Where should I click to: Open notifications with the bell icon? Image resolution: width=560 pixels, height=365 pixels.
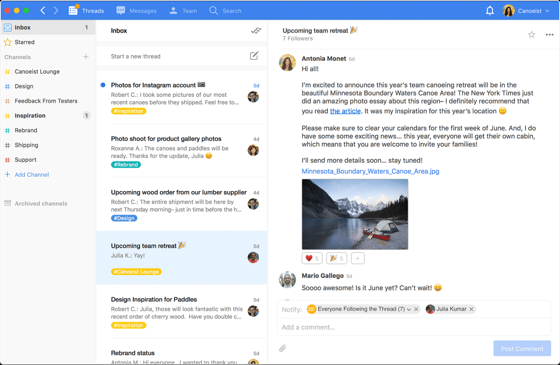(490, 10)
